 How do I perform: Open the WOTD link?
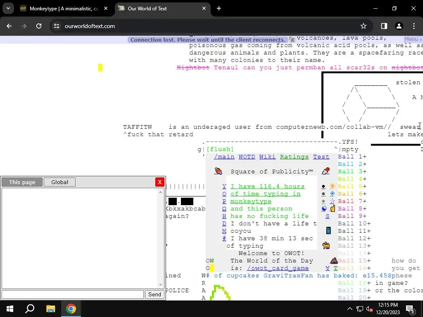pos(247,156)
